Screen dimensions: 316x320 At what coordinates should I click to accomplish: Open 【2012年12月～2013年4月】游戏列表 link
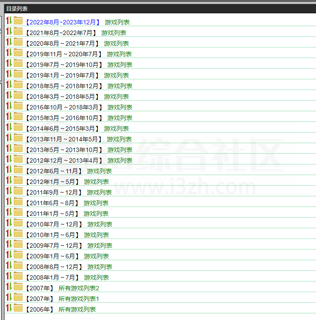(79, 160)
